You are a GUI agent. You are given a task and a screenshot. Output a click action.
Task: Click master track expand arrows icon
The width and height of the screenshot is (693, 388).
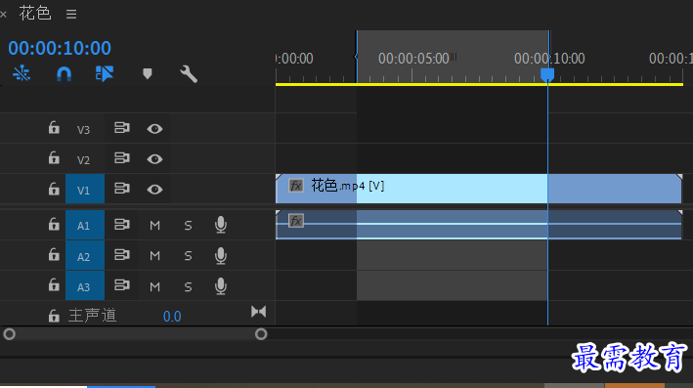[x=259, y=312]
